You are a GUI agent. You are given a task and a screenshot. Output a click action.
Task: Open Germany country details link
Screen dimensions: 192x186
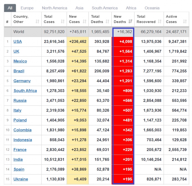tap(22, 81)
